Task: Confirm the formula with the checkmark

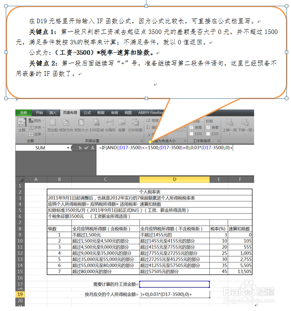Action: 86,148
